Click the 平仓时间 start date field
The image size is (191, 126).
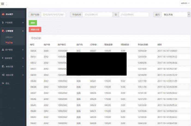(x=97, y=15)
